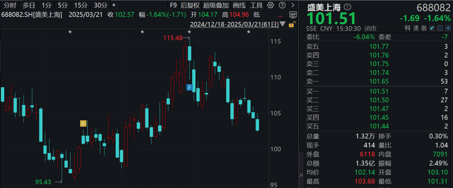Click the 科 tag label
Screen dimensions: 453x188
(x=407, y=28)
